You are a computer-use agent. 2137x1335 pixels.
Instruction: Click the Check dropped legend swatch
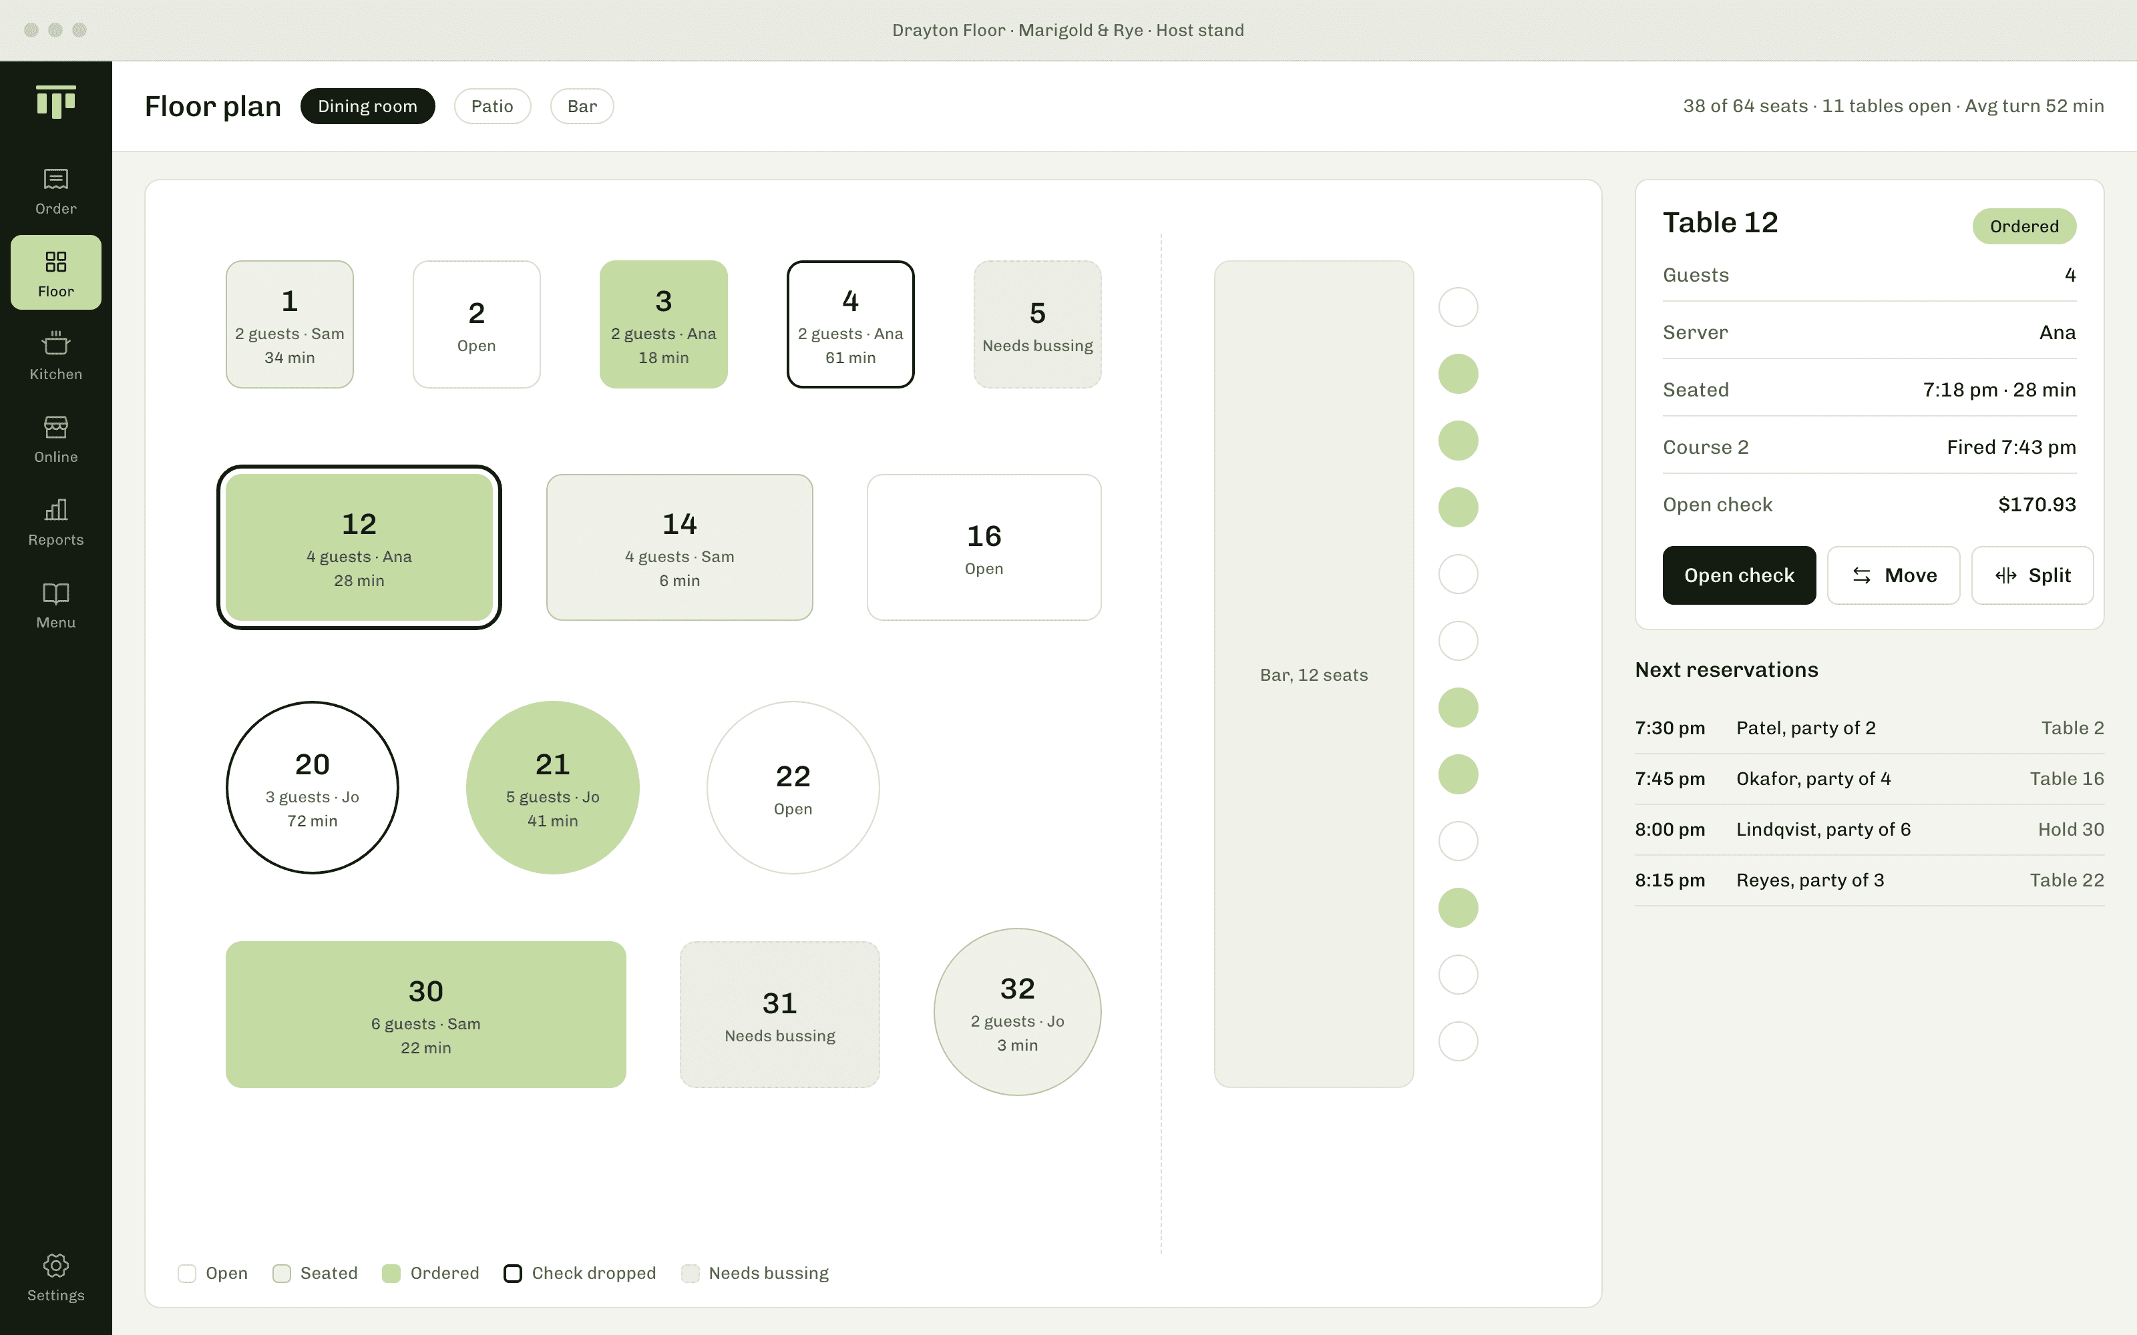[x=512, y=1273]
